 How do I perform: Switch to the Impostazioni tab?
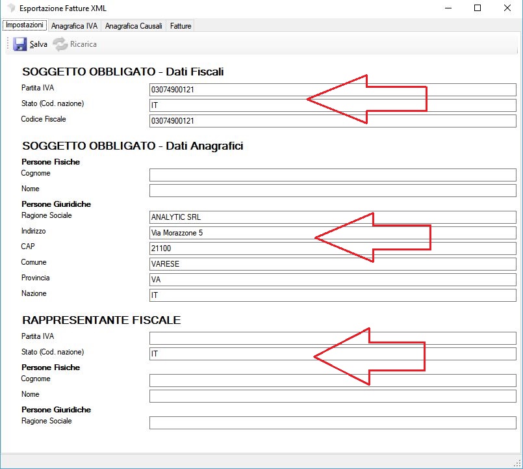tap(25, 25)
